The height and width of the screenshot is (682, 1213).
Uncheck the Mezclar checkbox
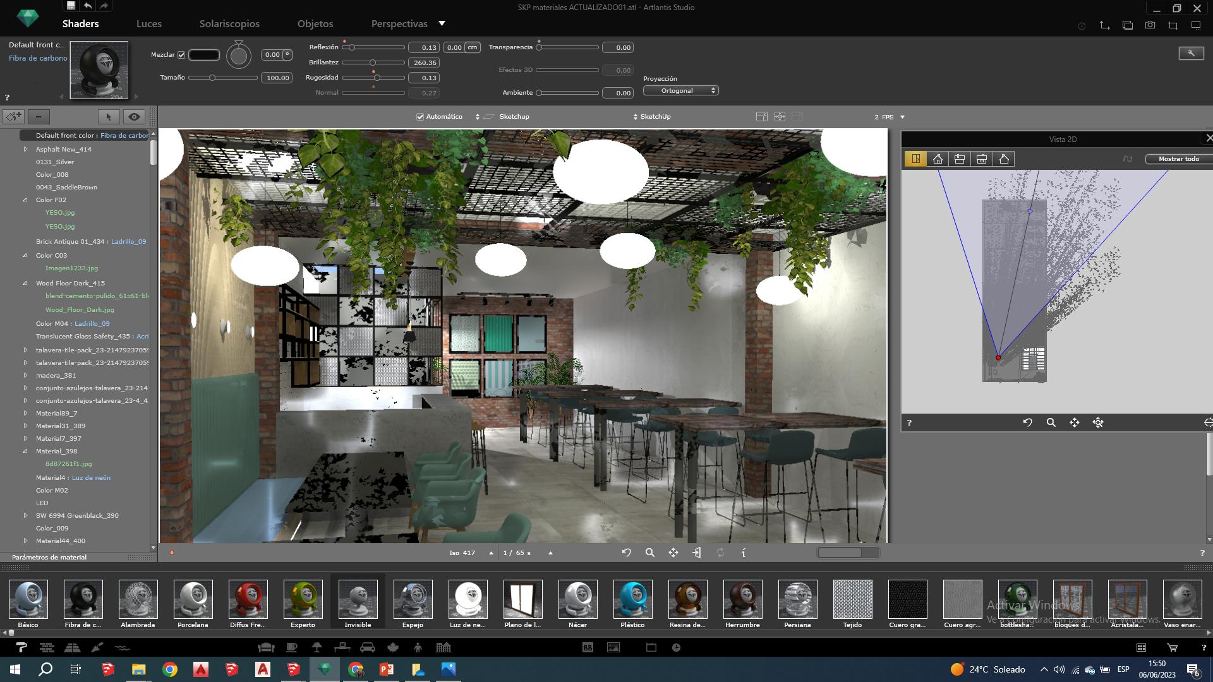(x=181, y=55)
